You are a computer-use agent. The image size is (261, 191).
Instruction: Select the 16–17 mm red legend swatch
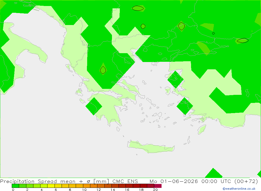[x=129, y=186]
